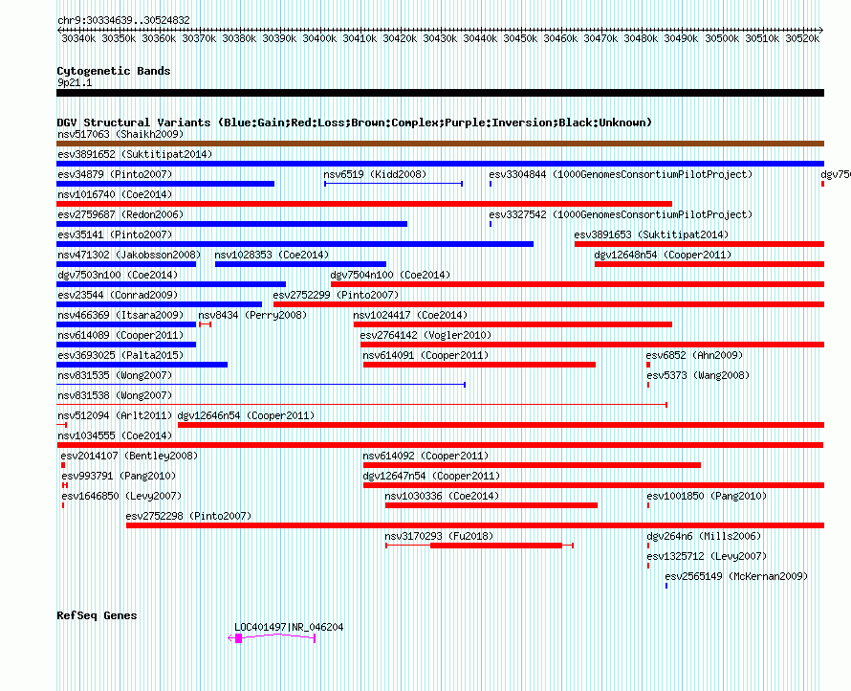Open the esv2764142 (Vogler2010) label

tap(426, 335)
